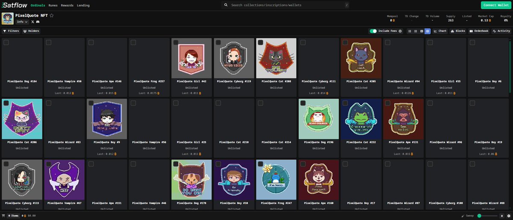Click the PixelQuote Boy #19 title
This screenshot has width=513, height=220.
488,142
